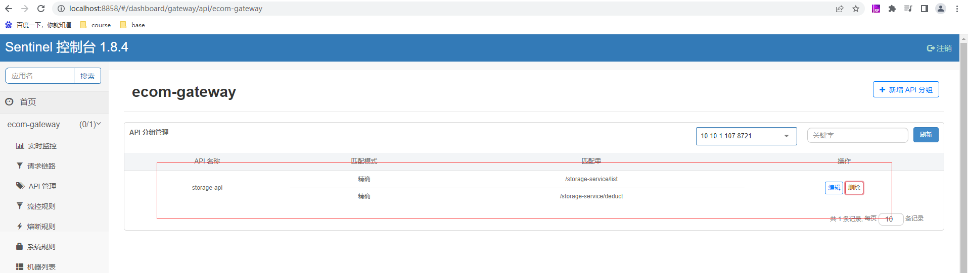Click 新增 API 分组 button
Viewport: 968px width, 273px height.
pos(906,89)
